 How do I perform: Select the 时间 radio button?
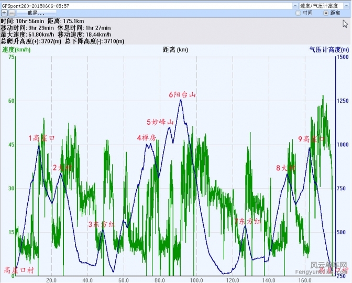pyautogui.click(x=298, y=13)
